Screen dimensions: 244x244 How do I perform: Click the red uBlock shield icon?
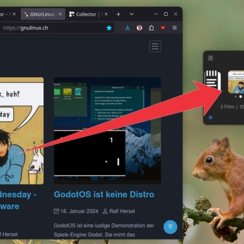pyautogui.click(x=163, y=27)
